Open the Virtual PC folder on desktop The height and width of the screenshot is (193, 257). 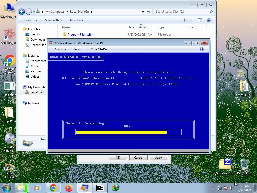pyautogui.click(x=244, y=88)
